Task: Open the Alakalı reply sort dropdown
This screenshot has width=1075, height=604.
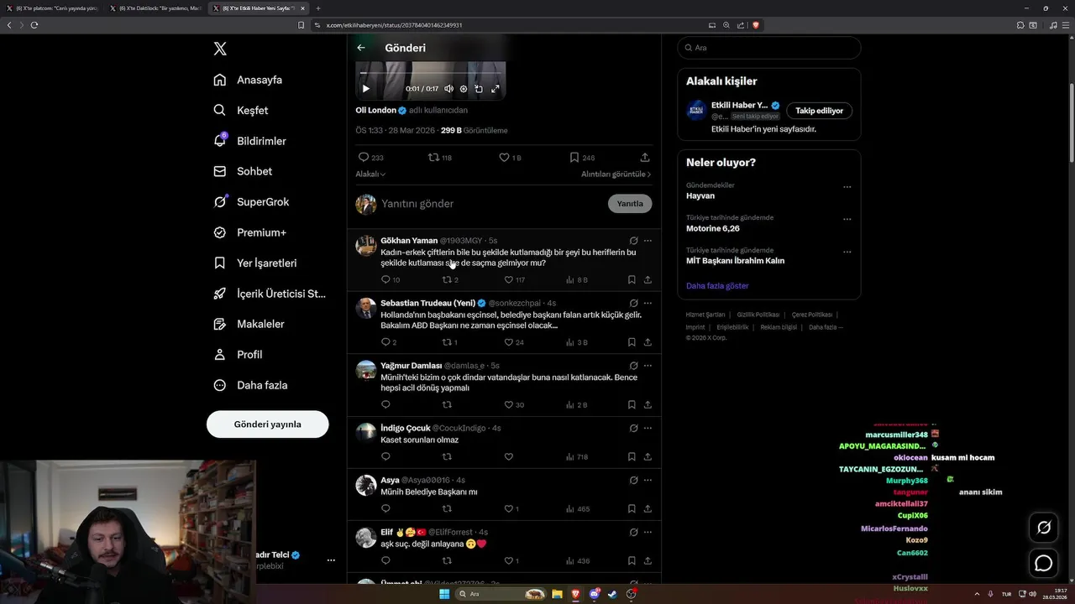Action: point(370,174)
